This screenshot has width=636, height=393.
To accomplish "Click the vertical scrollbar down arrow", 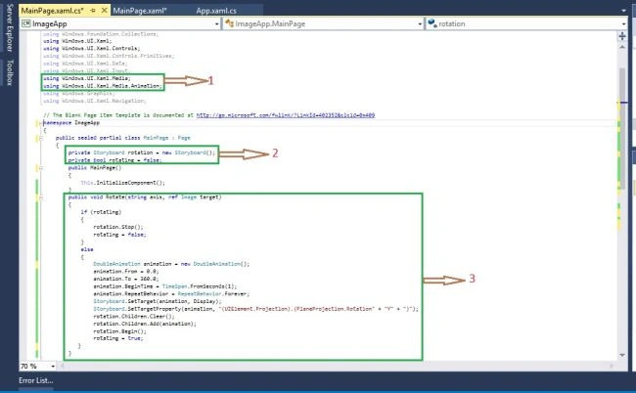I will tap(622, 355).
